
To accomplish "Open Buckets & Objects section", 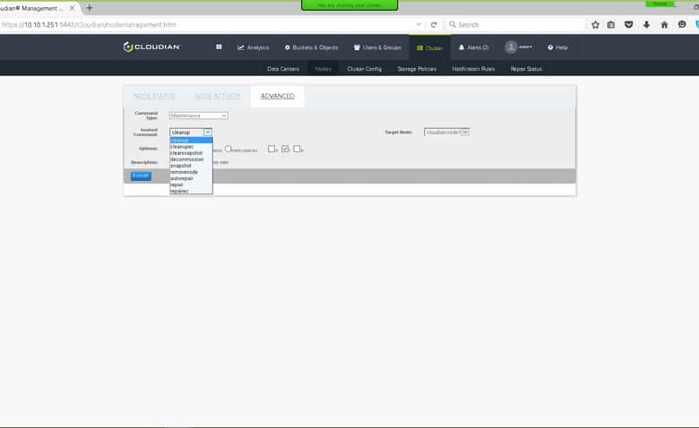I will click(x=311, y=47).
